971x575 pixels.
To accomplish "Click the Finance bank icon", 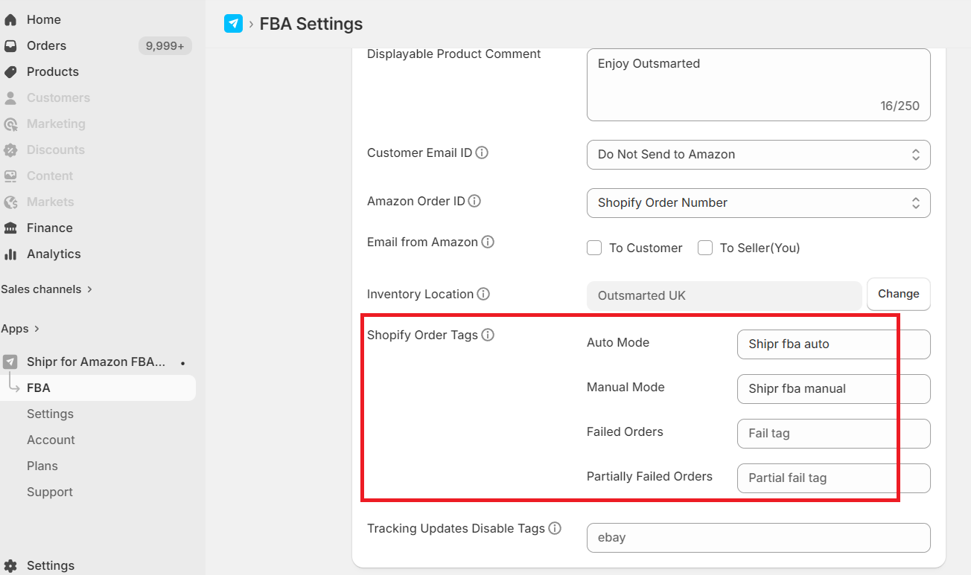I will (x=10, y=228).
